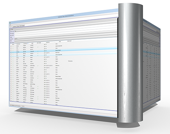This screenshot has width=170, height=134.
Task: Select the 'Test accou' comment cell
Action: point(70,61)
